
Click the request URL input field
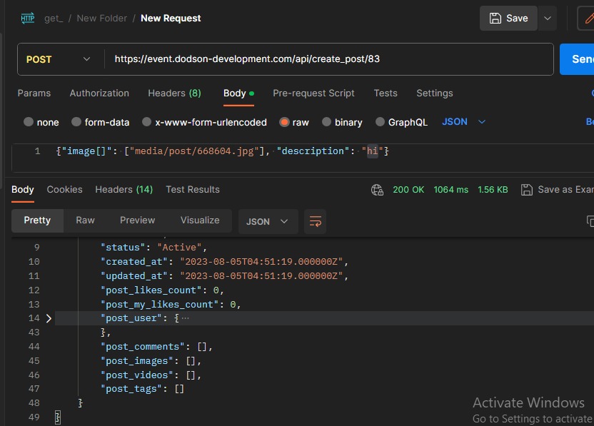(328, 59)
